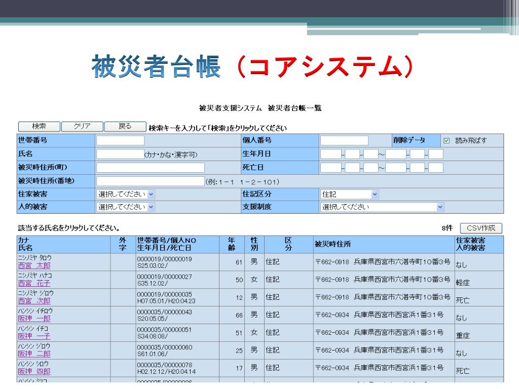Viewport: 519px width, 389px height.
Task: Focus first 死亡日 start year field
Action: [x=330, y=167]
